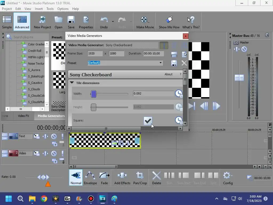
Task: Open Master Bus downmix icon
Action: (267, 35)
